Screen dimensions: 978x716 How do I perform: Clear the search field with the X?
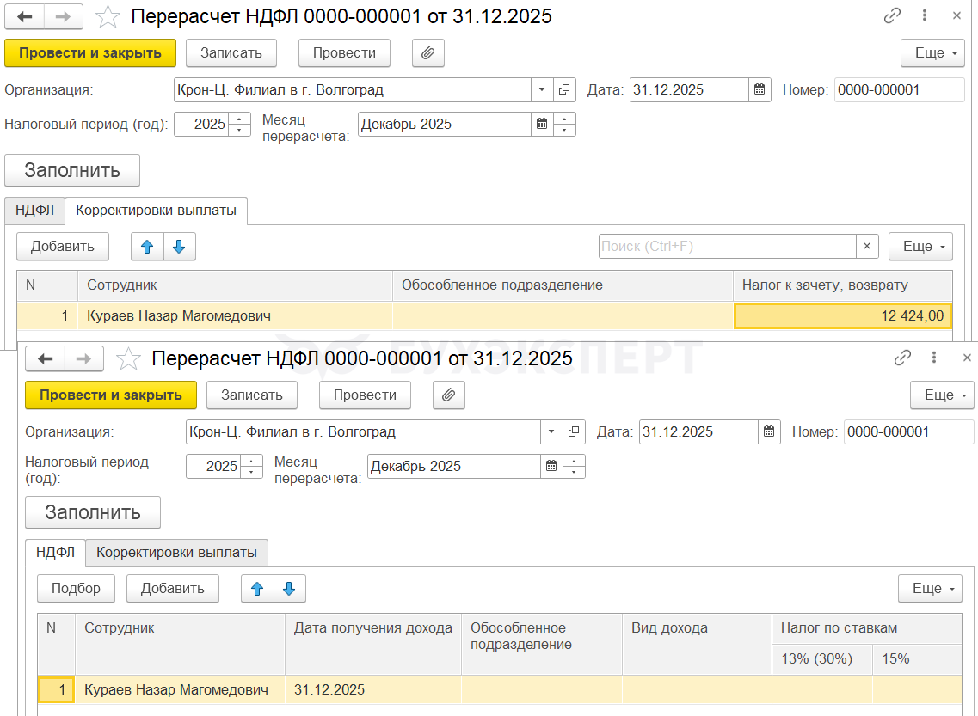867,247
